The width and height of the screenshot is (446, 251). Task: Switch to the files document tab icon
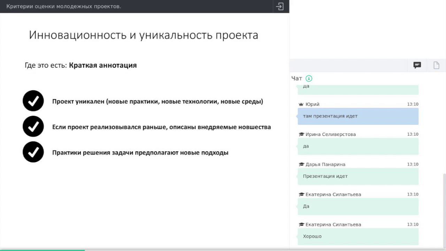tap(436, 65)
